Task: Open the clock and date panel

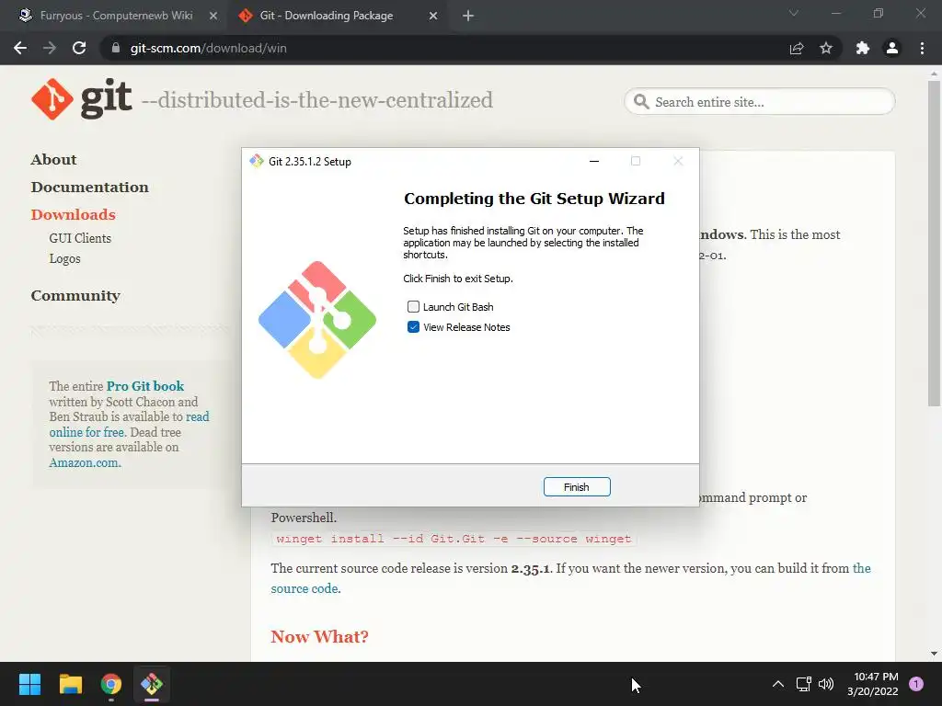Action: click(x=873, y=684)
